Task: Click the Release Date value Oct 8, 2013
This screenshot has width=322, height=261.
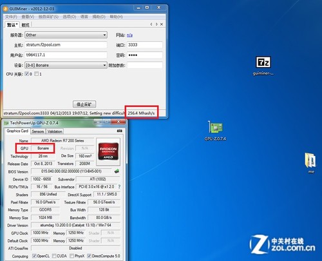Action: [x=43, y=164]
